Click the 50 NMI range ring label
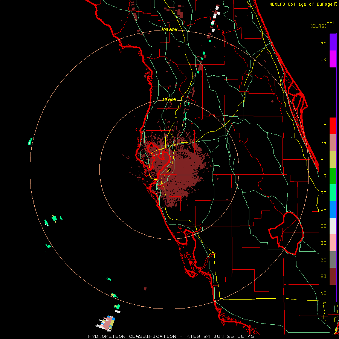The width and height of the screenshot is (339, 339). pyautogui.click(x=169, y=99)
